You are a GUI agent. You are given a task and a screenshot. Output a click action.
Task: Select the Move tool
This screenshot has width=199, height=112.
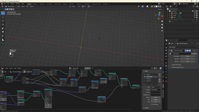tap(3, 21)
